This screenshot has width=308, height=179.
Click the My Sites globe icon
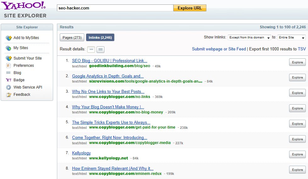[x=8, y=48]
